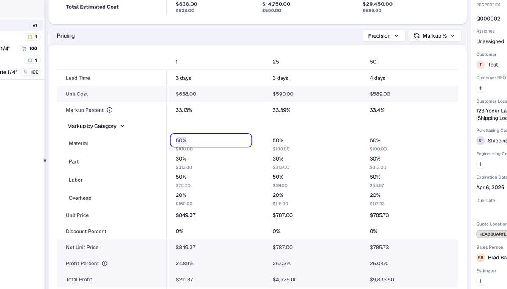
Task: Click Material markup 50% under quantity 50
Action: pyautogui.click(x=375, y=140)
